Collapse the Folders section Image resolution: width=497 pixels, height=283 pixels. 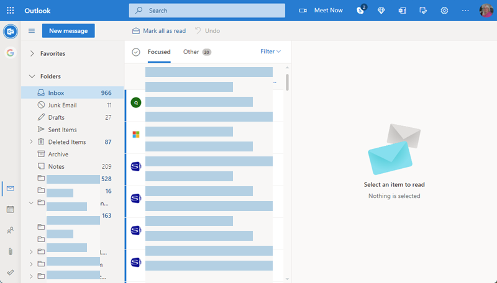[x=32, y=76]
